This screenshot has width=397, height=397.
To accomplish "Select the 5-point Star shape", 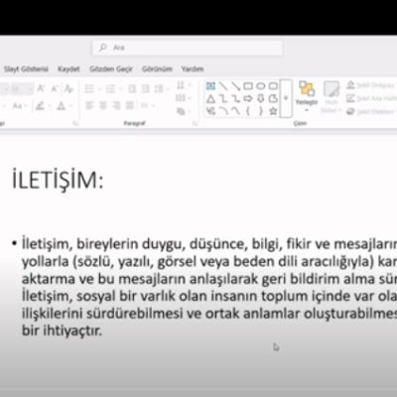I will tap(273, 111).
